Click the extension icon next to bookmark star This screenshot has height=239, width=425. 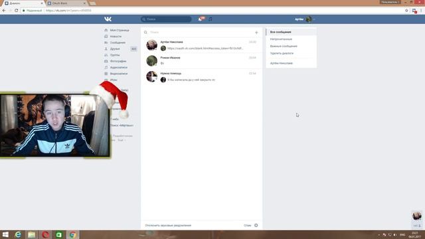pyautogui.click(x=414, y=11)
